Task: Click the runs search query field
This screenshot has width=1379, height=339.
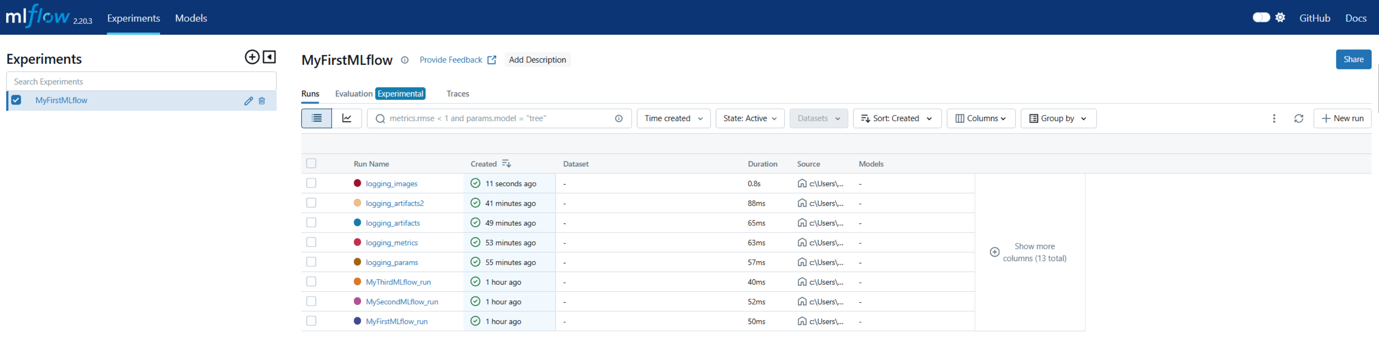Action: click(499, 119)
